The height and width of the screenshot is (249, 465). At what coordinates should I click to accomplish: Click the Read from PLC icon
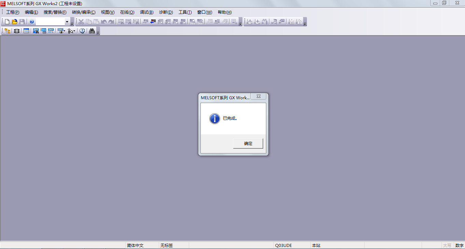pyautogui.click(x=153, y=22)
